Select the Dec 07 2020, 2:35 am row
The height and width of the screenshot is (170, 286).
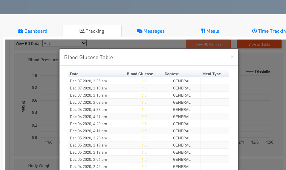[x=88, y=81]
